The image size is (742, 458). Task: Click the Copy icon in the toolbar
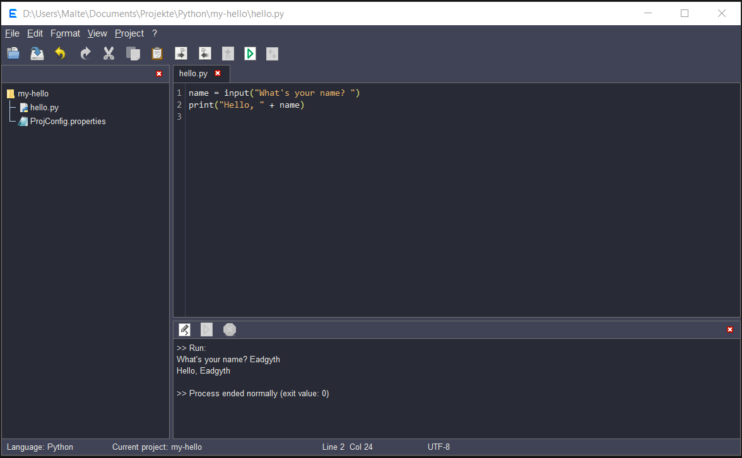(x=133, y=54)
